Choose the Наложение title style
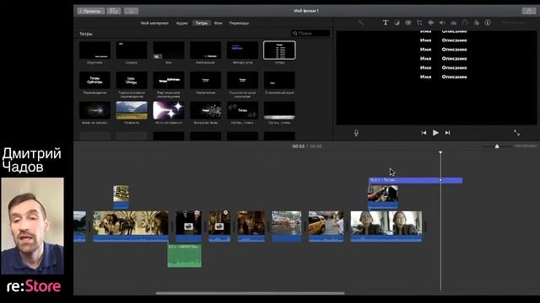 (206, 50)
